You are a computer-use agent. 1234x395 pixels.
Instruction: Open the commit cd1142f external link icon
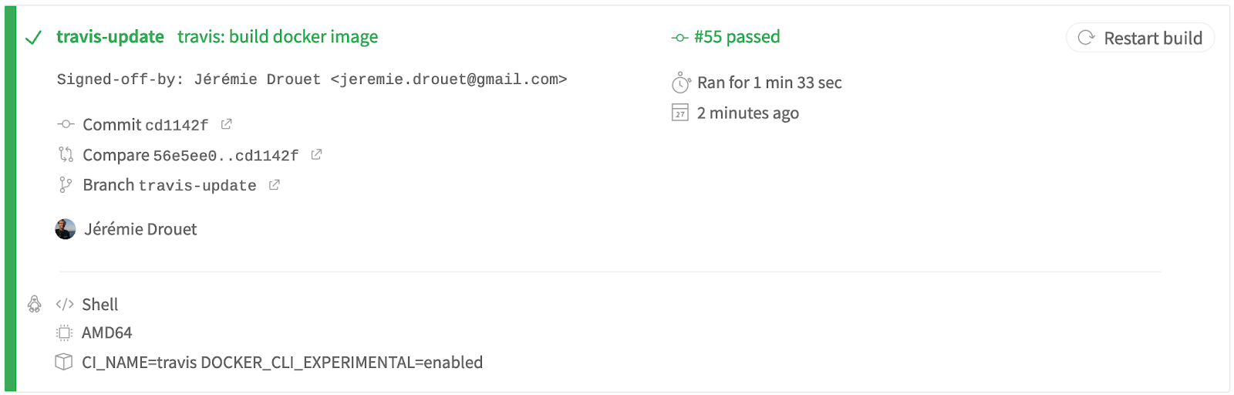coord(226,124)
